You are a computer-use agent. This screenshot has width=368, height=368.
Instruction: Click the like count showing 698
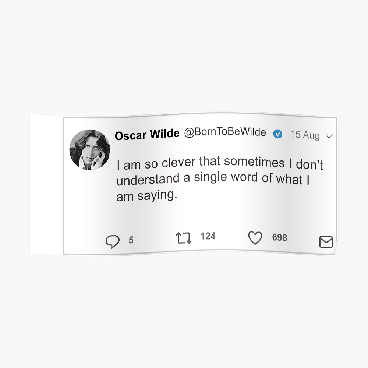click(279, 238)
